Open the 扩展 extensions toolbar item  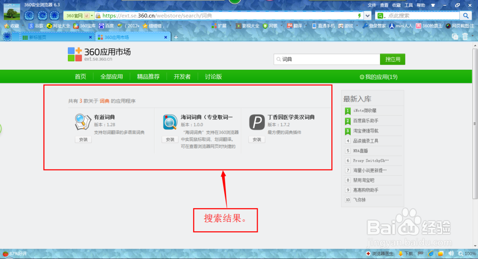[x=219, y=26]
